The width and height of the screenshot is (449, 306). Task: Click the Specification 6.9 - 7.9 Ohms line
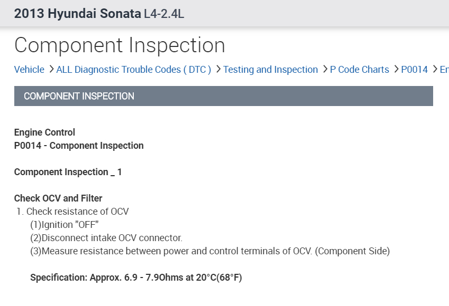point(136,278)
